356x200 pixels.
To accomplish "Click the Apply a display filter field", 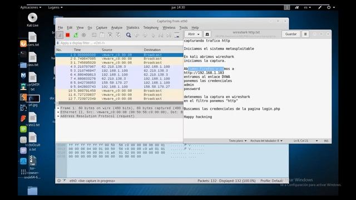I will pyautogui.click(x=121, y=43).
